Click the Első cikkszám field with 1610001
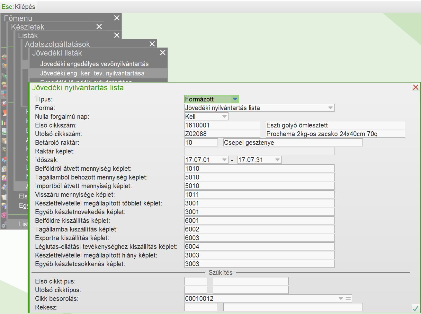This screenshot has height=314, width=421. (x=222, y=125)
